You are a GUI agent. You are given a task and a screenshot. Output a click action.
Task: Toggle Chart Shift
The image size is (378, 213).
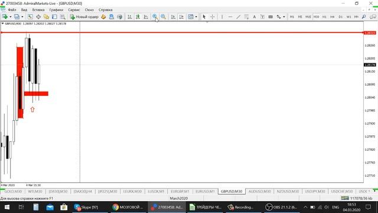(x=181, y=17)
